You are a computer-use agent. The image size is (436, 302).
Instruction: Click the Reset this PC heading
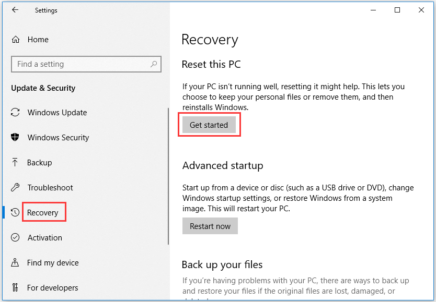tap(211, 64)
